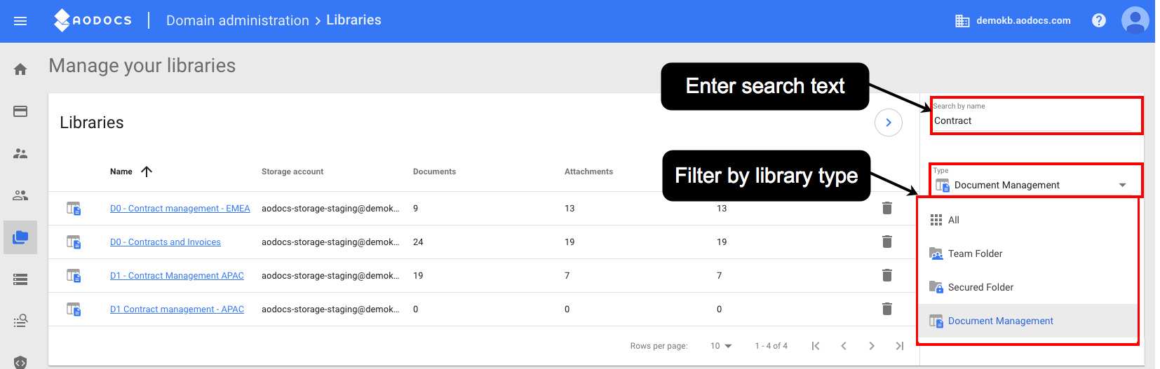The height and width of the screenshot is (369, 1160).
Task: Go to home in the sidebar
Action: pos(20,69)
